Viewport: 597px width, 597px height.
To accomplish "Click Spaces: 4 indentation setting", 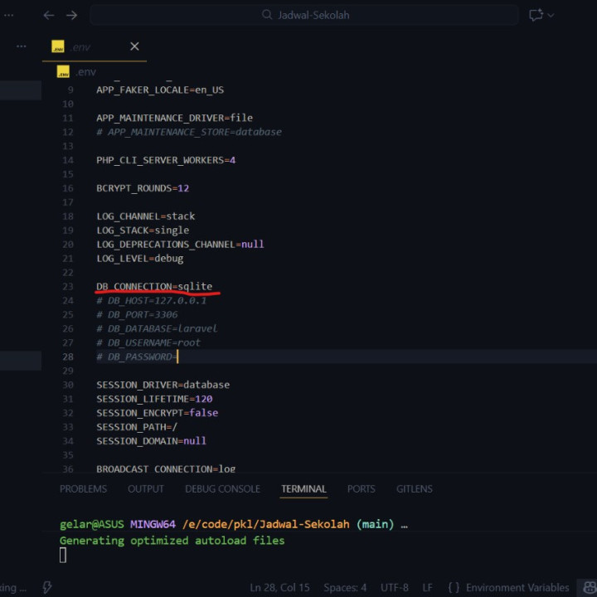I will [345, 587].
